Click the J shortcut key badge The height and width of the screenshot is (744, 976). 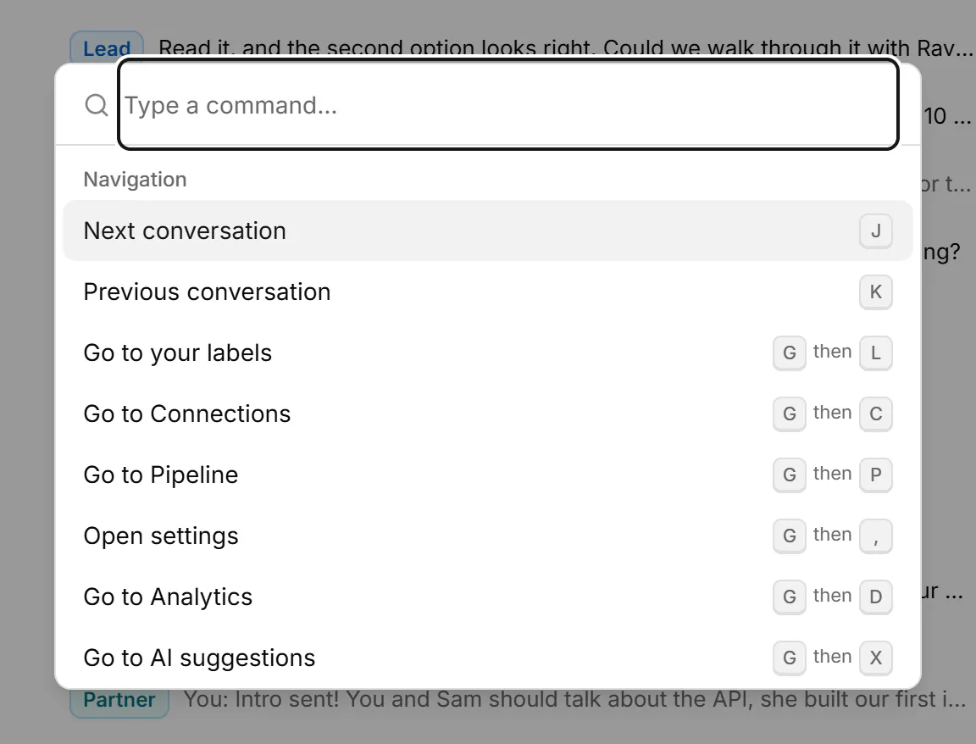876,231
